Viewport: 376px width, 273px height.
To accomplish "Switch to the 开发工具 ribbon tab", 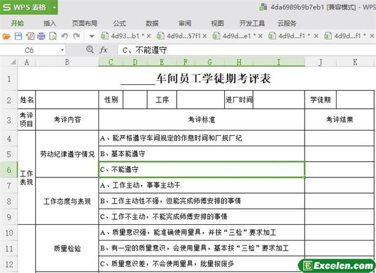I will (252, 23).
